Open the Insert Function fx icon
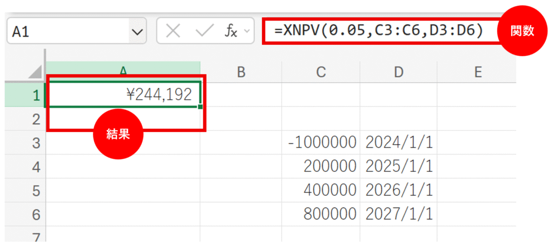The width and height of the screenshot is (554, 247). pyautogui.click(x=231, y=32)
